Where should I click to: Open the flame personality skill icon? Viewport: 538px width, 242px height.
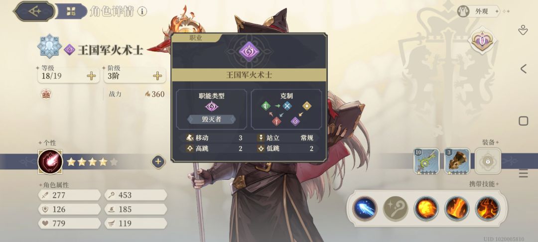[x=50, y=162]
